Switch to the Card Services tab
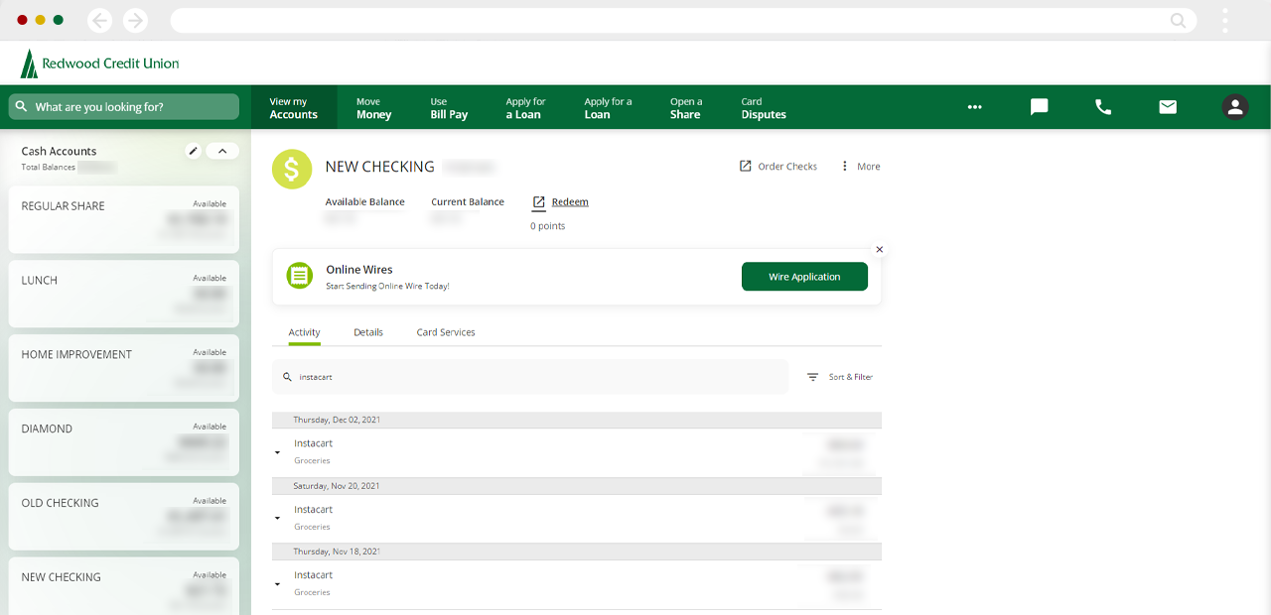Image resolution: width=1271 pixels, height=615 pixels. point(446,332)
